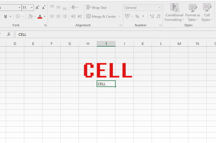Open Number format dialog launcher
The height and width of the screenshot is (143, 216).
click(x=161, y=25)
